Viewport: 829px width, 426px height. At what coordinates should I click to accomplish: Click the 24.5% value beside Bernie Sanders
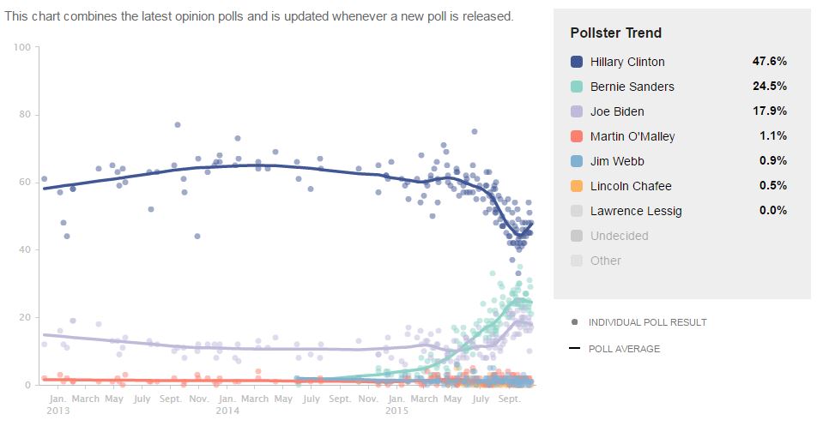click(769, 87)
